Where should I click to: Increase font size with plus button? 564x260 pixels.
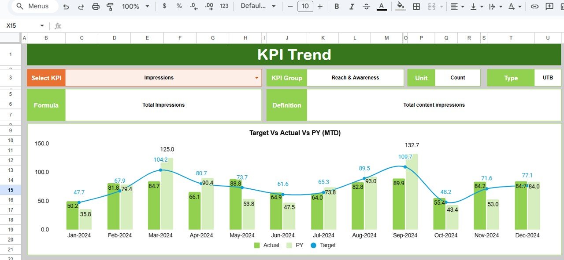pos(320,6)
